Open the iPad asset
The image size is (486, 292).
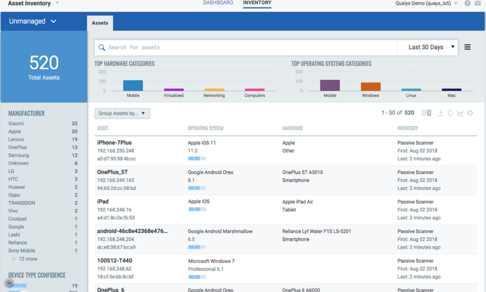pos(103,202)
